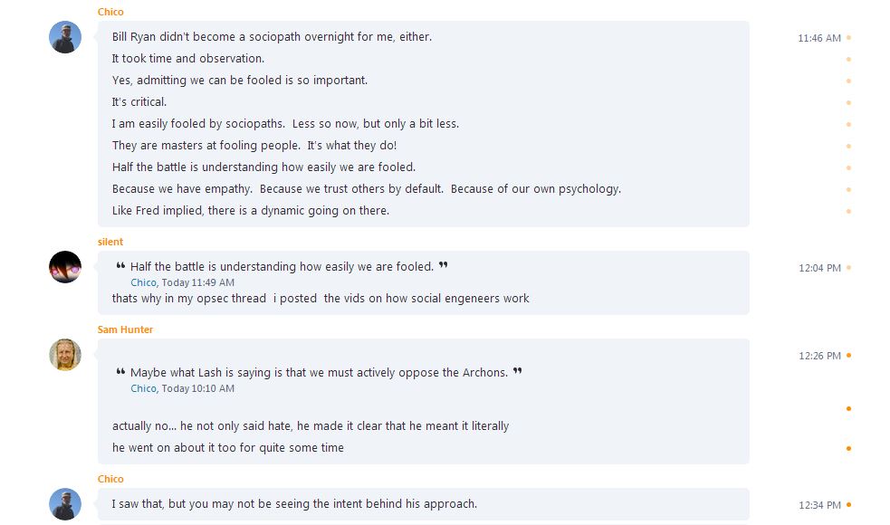Click the orange dot next to 12:04 PM
Viewport: 890px width, 525px height.
coord(848,268)
